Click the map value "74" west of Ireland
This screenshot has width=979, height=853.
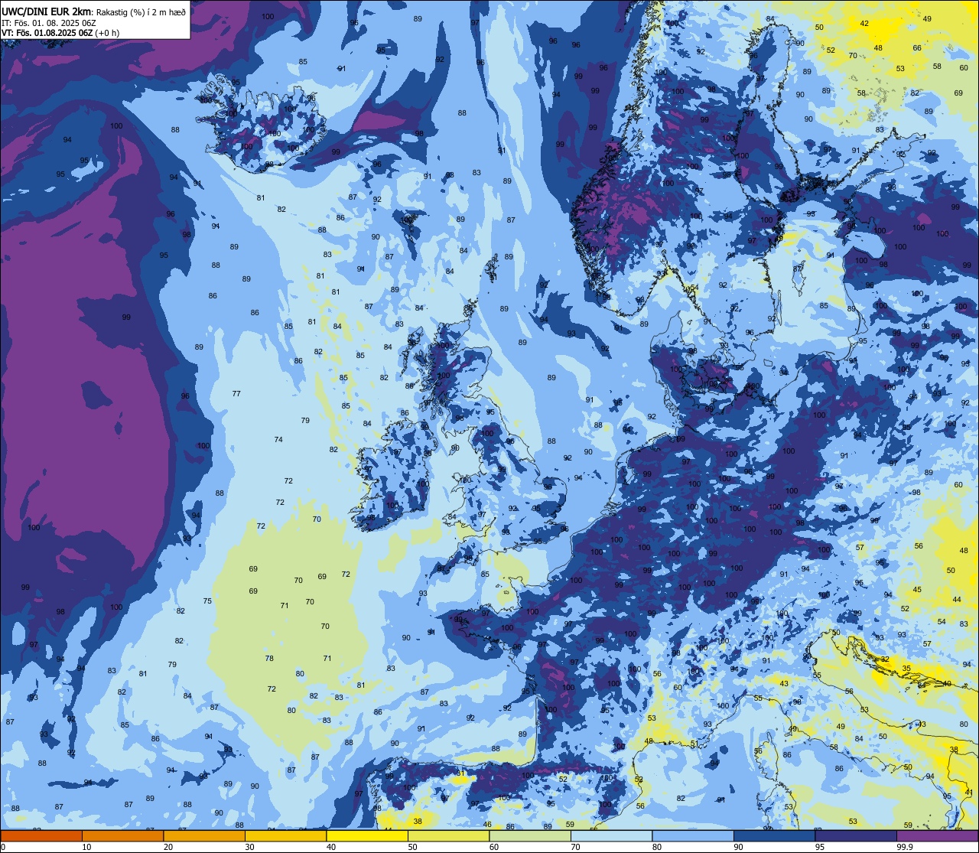tap(278, 440)
